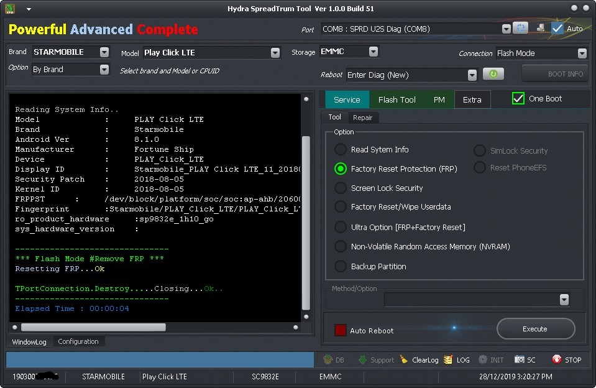Expand the Model Play Click LTE dropdown
Viewport: 596px width, 388px height.
(x=275, y=52)
